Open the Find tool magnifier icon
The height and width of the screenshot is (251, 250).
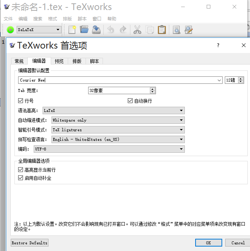176,30
